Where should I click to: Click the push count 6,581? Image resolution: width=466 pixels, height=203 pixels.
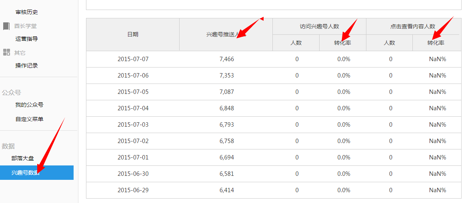click(227, 173)
